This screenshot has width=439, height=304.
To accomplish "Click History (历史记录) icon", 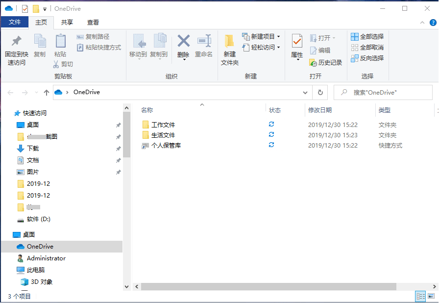I will [x=313, y=63].
